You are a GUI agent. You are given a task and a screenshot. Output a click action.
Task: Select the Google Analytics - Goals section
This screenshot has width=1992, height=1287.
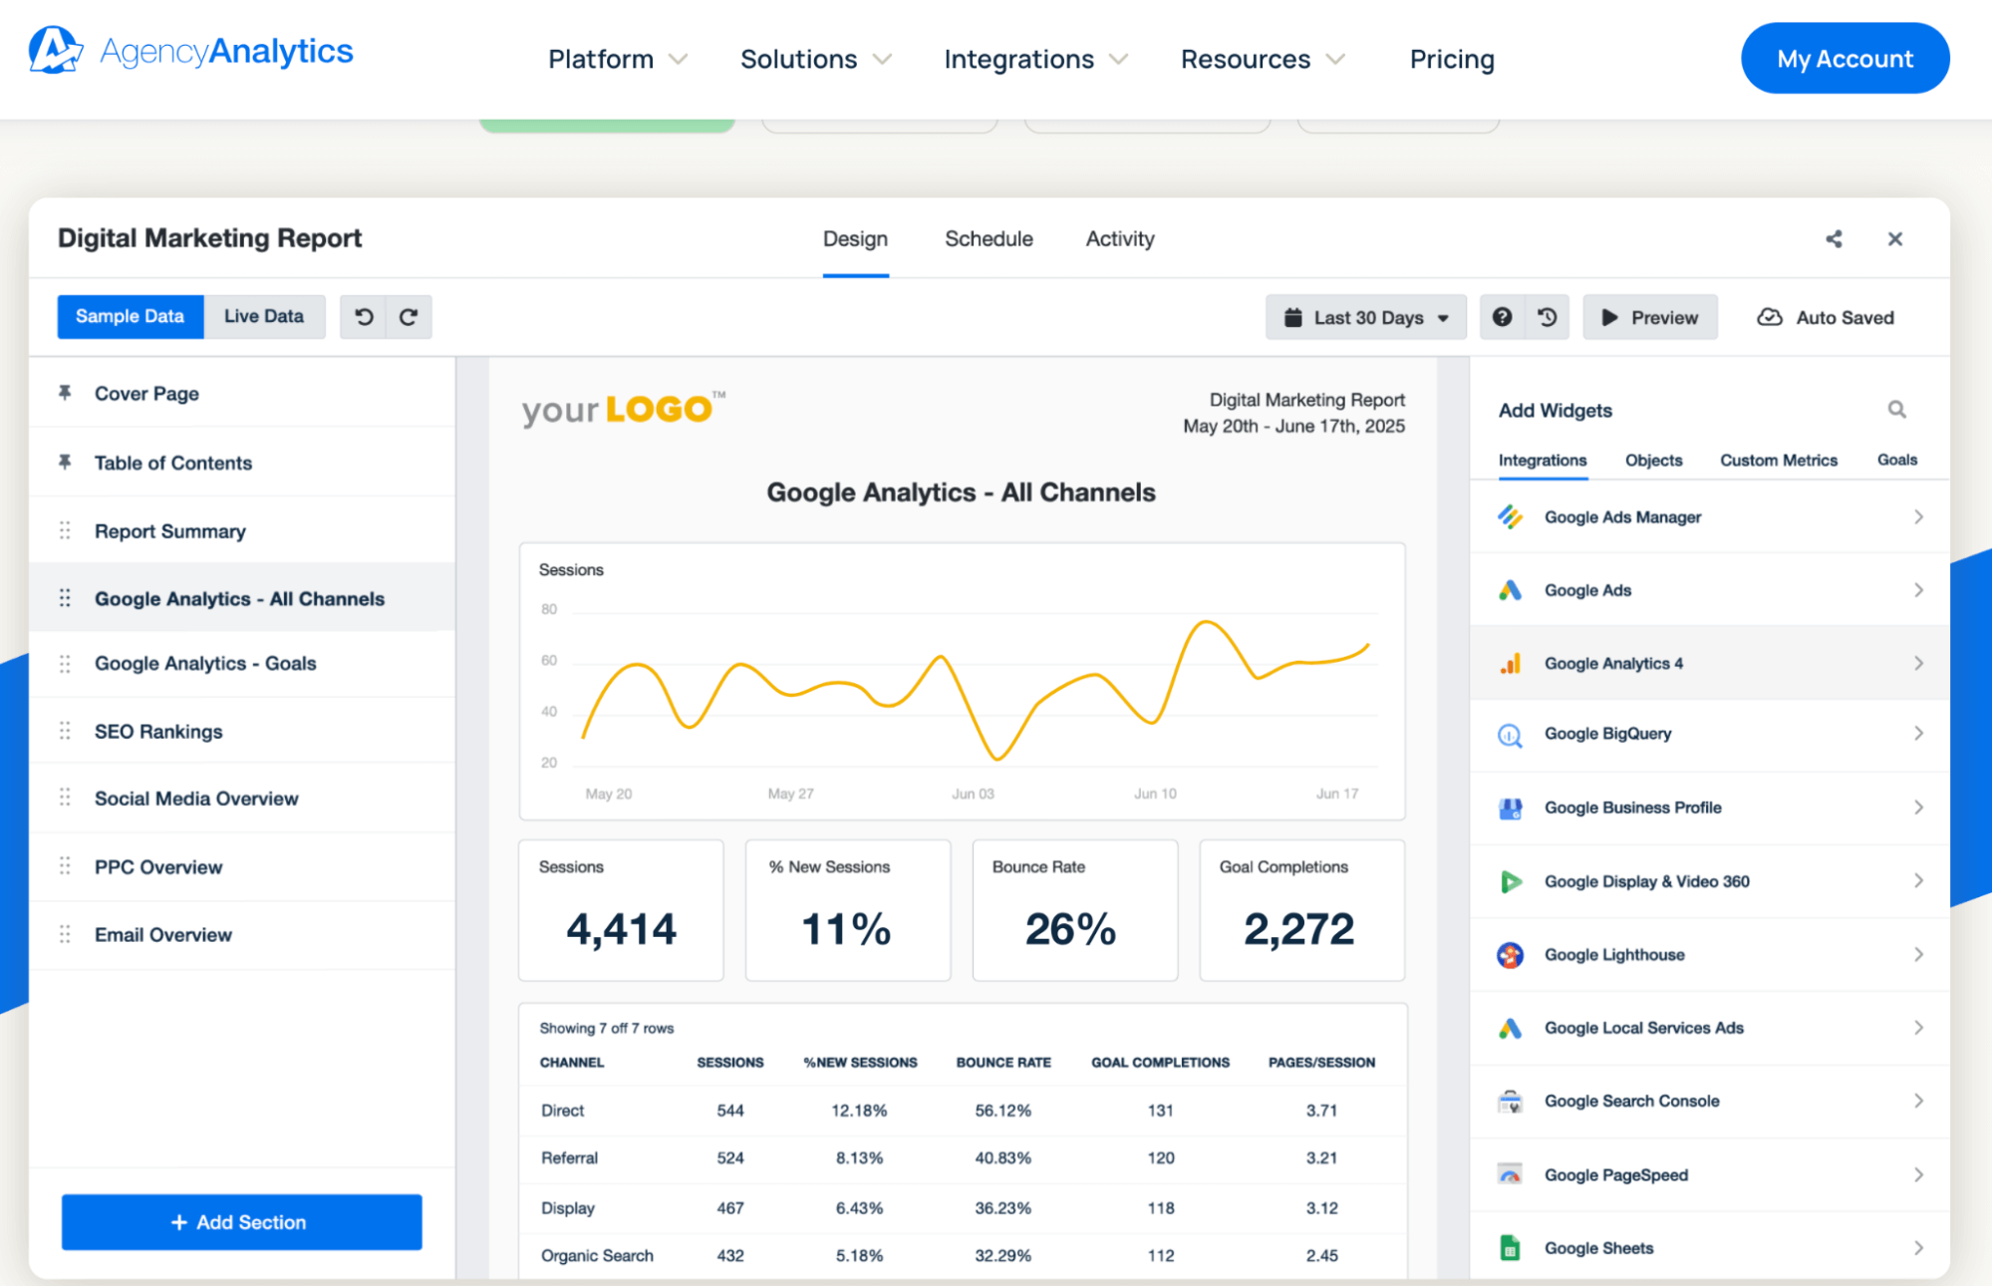click(242, 664)
